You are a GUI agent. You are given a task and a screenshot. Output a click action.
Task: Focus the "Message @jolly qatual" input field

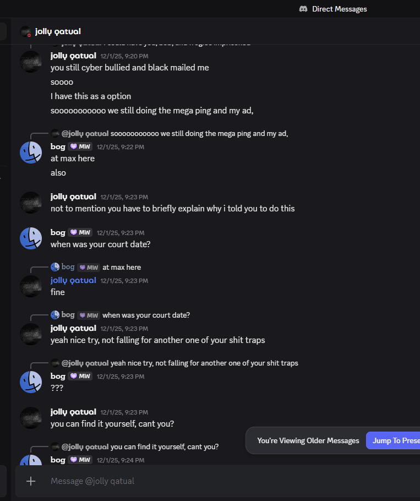pyautogui.click(x=220, y=481)
